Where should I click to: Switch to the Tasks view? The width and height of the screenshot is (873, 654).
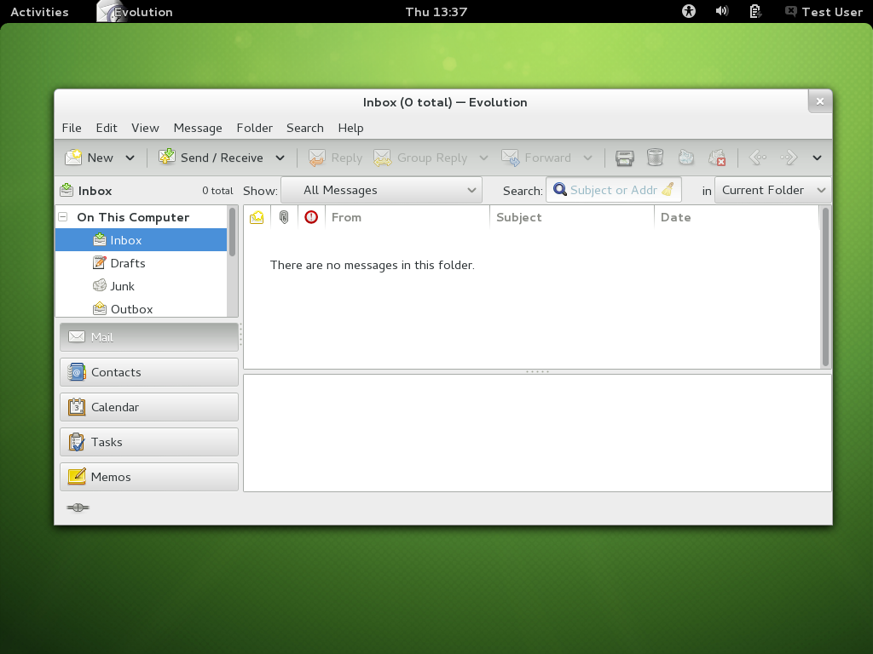[149, 442]
